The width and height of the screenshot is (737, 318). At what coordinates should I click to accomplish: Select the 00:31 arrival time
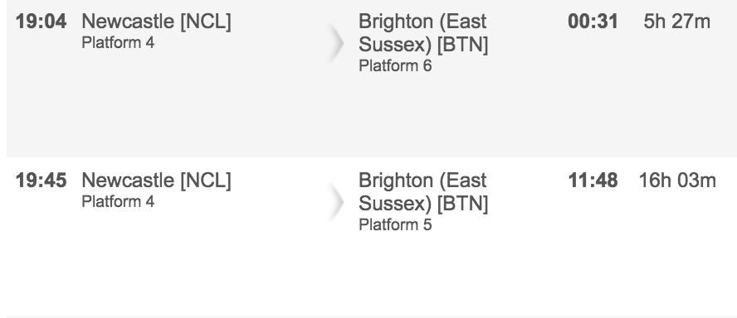click(593, 22)
